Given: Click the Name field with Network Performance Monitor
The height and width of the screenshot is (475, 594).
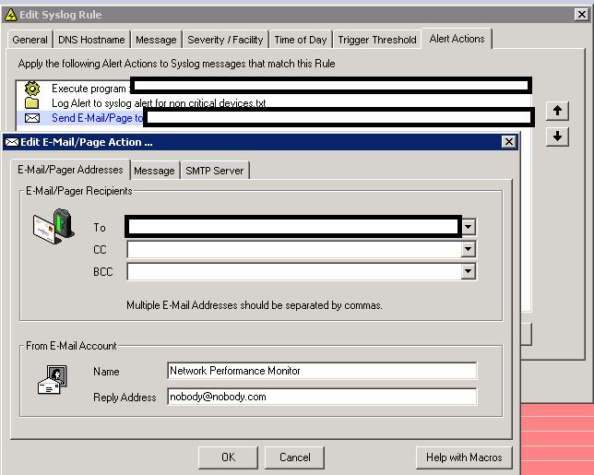Looking at the screenshot, I should coord(322,371).
